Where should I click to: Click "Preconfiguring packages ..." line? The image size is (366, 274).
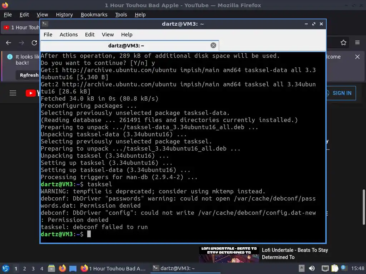[x=89, y=106]
